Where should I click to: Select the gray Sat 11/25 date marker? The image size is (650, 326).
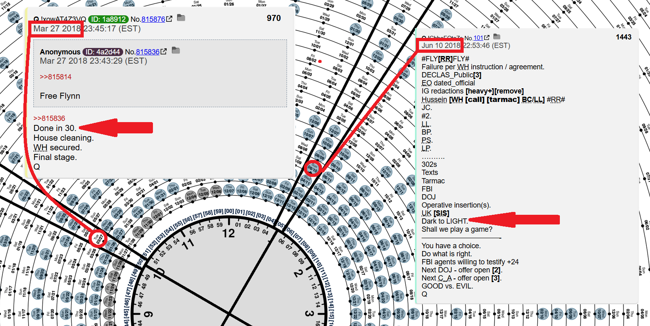point(113,276)
